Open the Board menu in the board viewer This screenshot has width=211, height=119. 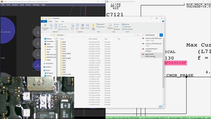coord(28,5)
